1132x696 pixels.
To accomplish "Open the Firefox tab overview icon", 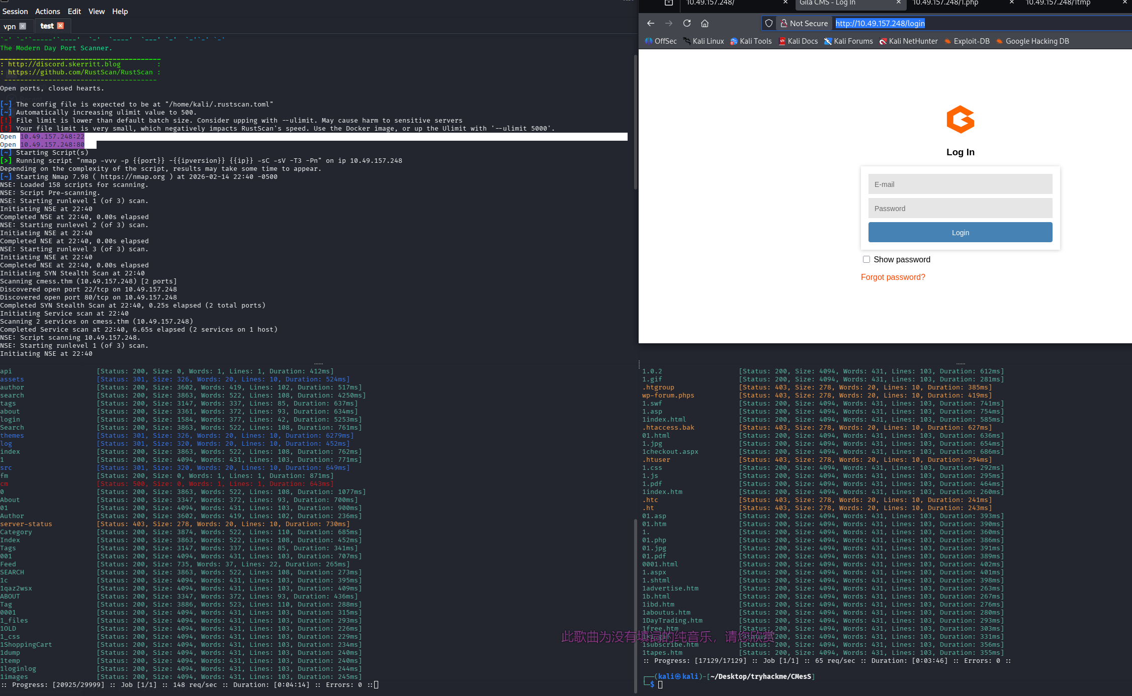I will click(669, 3).
